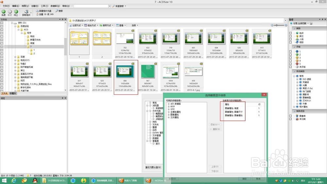Open the 视图(V) menu

tap(25, 6)
